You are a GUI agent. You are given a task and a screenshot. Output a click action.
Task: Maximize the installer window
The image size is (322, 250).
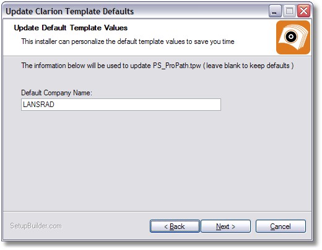pos(289,11)
